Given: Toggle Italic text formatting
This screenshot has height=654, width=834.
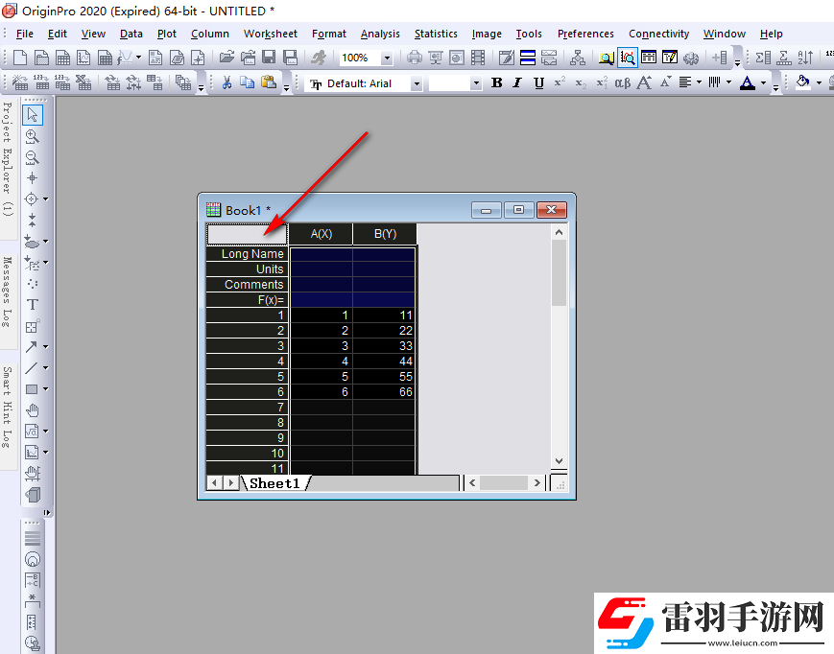Looking at the screenshot, I should pyautogui.click(x=517, y=83).
